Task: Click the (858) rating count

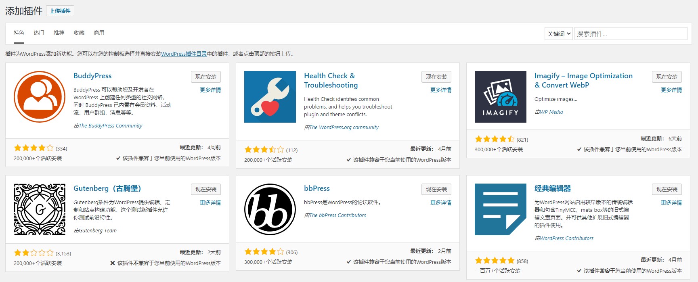Action: pyautogui.click(x=522, y=261)
